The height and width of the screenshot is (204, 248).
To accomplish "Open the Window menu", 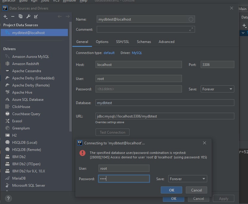I will click(69, 1).
